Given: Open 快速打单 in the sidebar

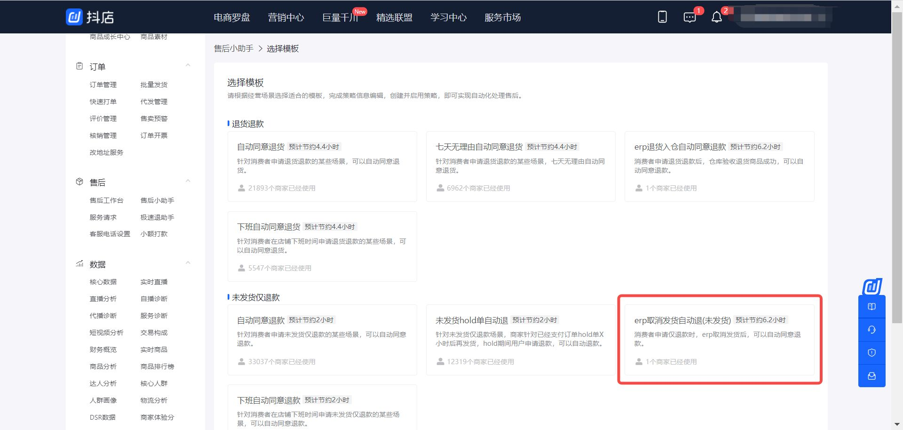Looking at the screenshot, I should [x=103, y=102].
